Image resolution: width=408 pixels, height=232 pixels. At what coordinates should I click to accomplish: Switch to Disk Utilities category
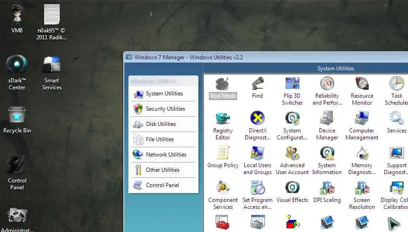(x=163, y=124)
